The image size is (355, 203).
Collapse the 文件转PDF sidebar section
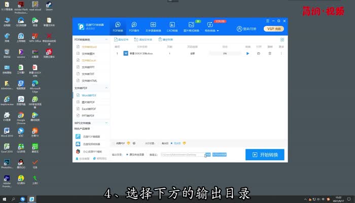pyautogui.click(x=106, y=88)
